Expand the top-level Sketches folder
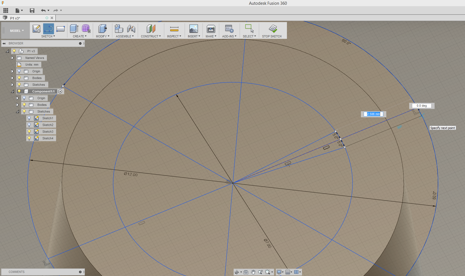This screenshot has width=465, height=276. 12,85
